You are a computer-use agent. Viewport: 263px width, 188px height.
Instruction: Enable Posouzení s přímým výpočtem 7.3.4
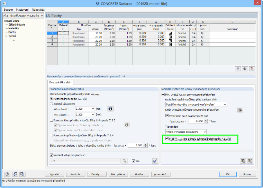(x=51, y=135)
